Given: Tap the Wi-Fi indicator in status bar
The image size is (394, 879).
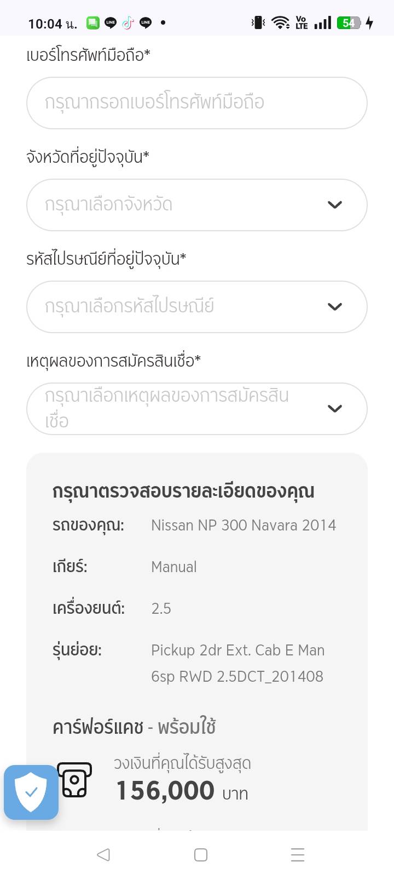Looking at the screenshot, I should (281, 23).
